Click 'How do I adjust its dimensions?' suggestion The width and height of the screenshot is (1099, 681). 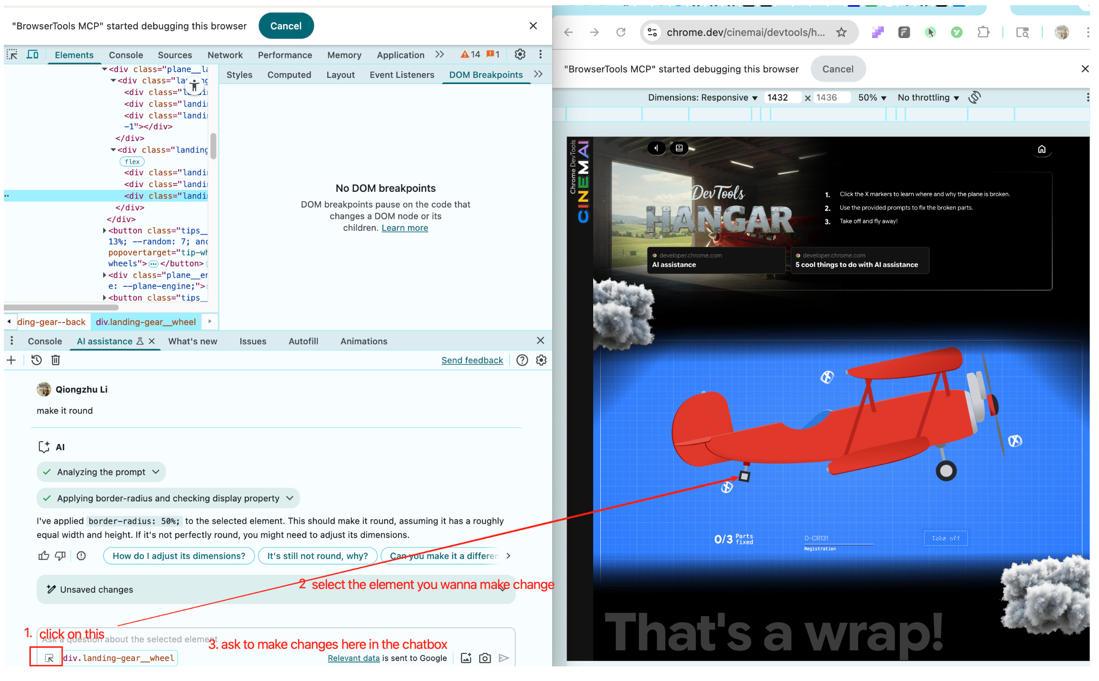coord(179,556)
